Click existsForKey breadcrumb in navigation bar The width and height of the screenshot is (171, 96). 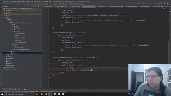click(x=73, y=4)
